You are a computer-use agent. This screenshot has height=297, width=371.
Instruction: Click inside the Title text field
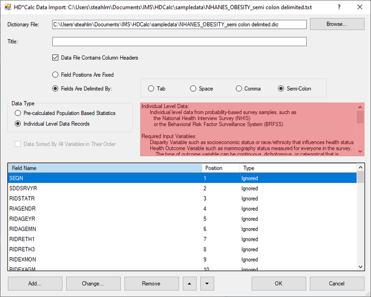click(x=179, y=42)
